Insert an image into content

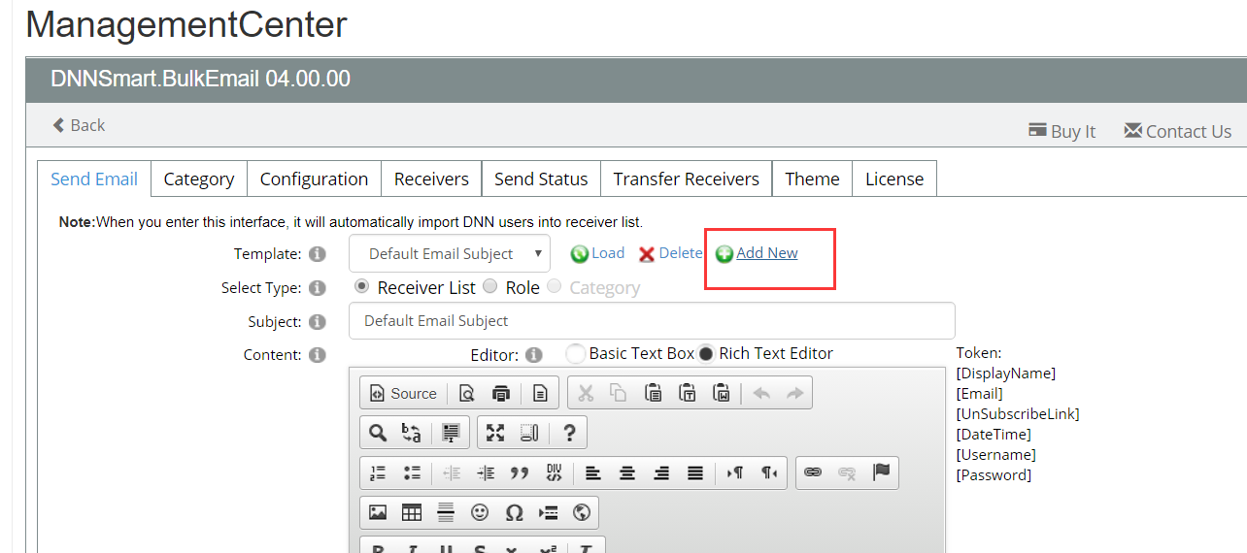point(378,512)
